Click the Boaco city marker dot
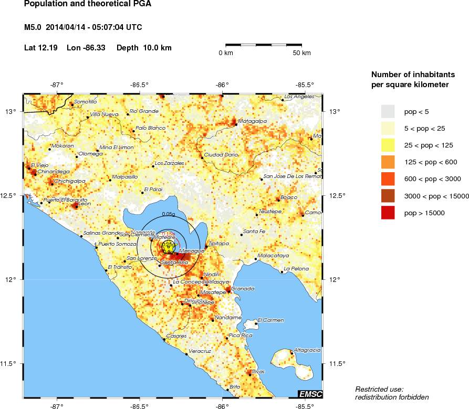 [x=278, y=200]
